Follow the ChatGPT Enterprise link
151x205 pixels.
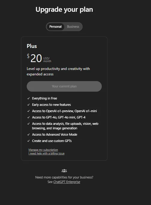[x=67, y=182]
